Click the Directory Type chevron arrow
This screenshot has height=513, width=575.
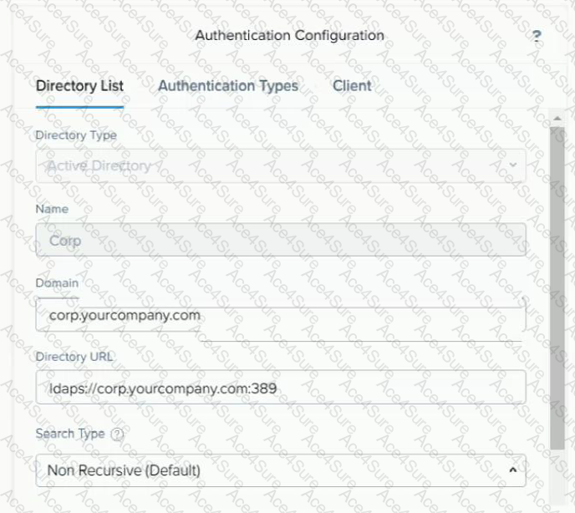tap(512, 165)
